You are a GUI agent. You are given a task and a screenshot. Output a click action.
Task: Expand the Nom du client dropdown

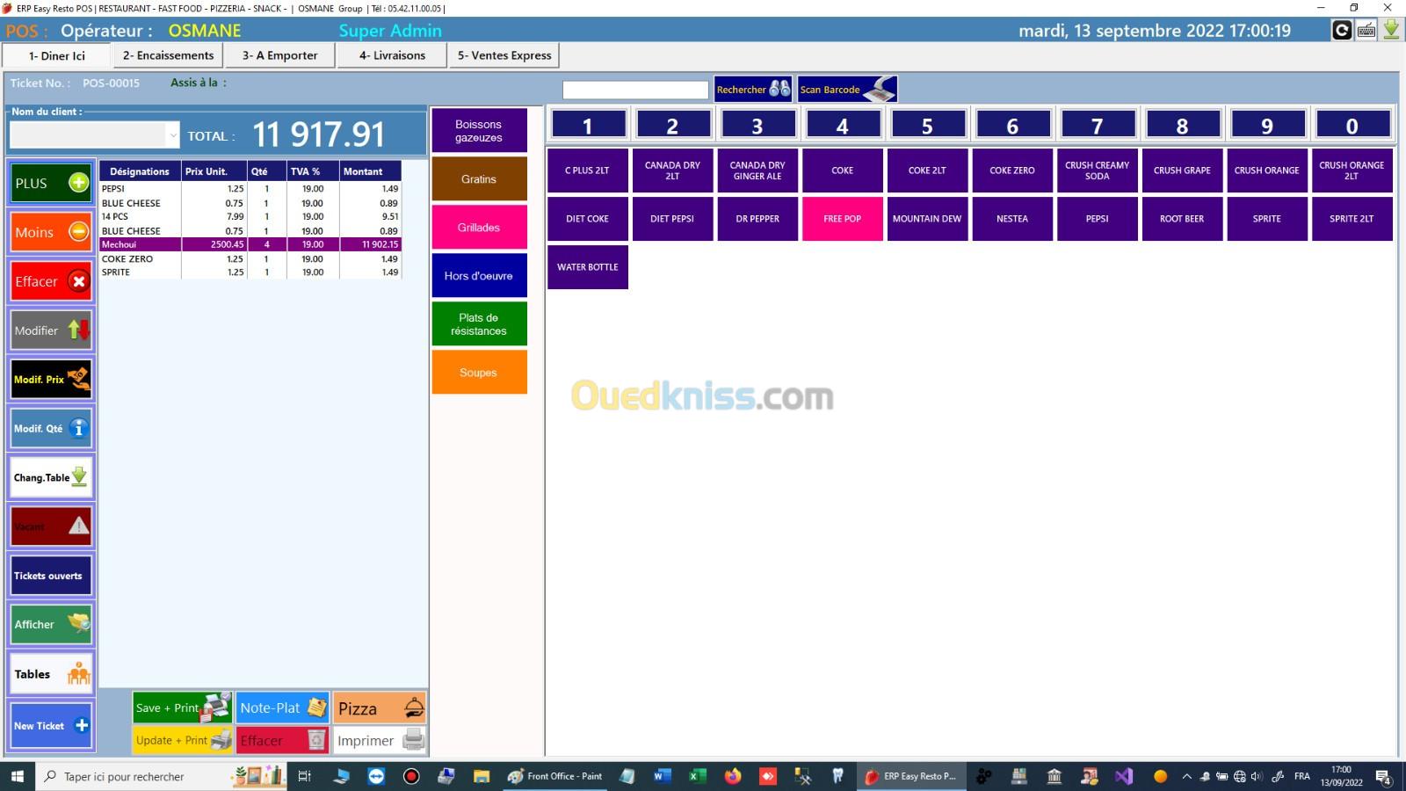pyautogui.click(x=172, y=135)
